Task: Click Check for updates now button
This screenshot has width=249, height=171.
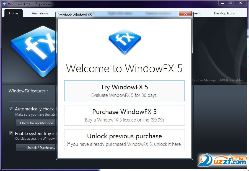Action: [x=36, y=123]
